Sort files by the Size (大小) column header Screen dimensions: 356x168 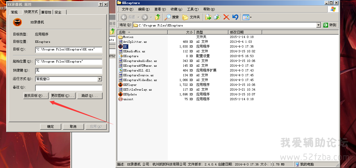pyautogui.click(x=181, y=32)
